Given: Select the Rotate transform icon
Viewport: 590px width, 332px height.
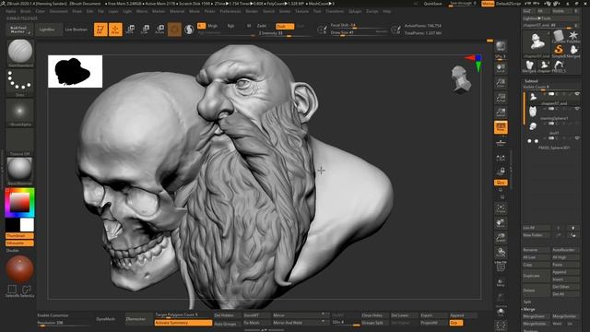Looking at the screenshot, I should [159, 30].
